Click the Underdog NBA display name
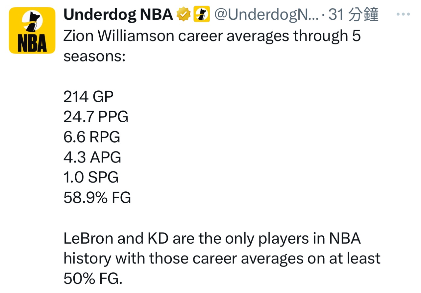This screenshot has width=421, height=293. [x=118, y=15]
